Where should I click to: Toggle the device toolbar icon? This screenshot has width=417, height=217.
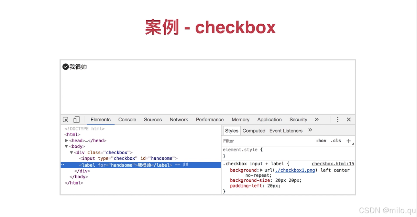[76, 120]
